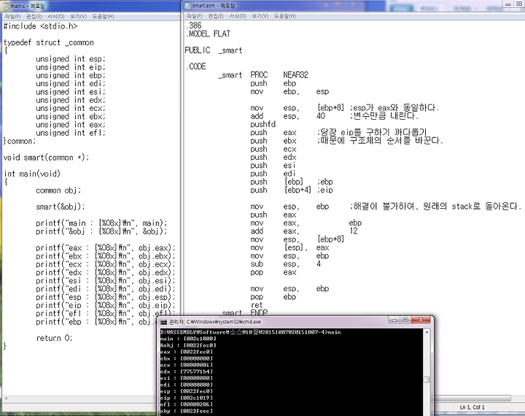Click the printf line printing main address
The width and height of the screenshot is (525, 416).
101,223
